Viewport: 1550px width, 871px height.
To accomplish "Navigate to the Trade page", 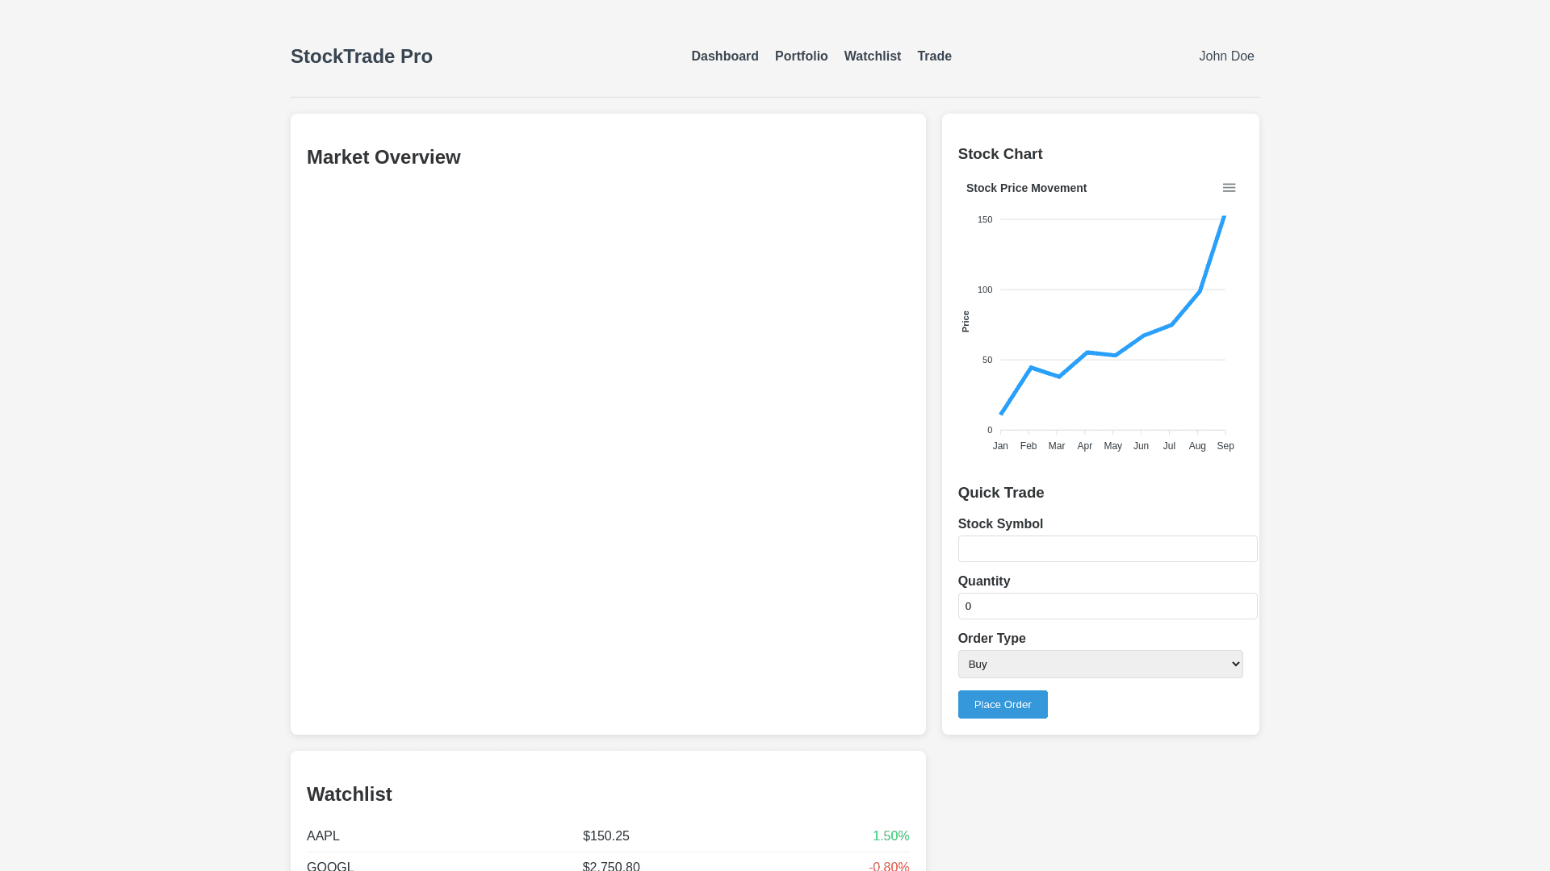I will pos(934,56).
